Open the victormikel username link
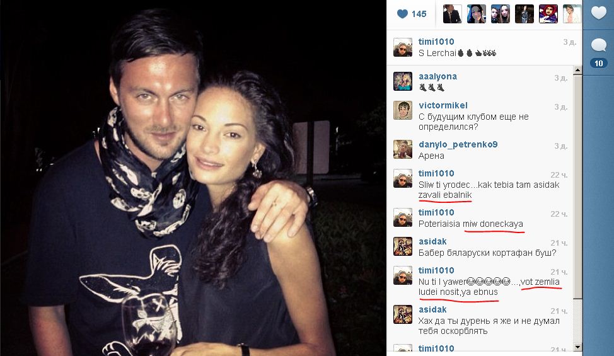Screen dimensions: 614x356 [x=443, y=105]
